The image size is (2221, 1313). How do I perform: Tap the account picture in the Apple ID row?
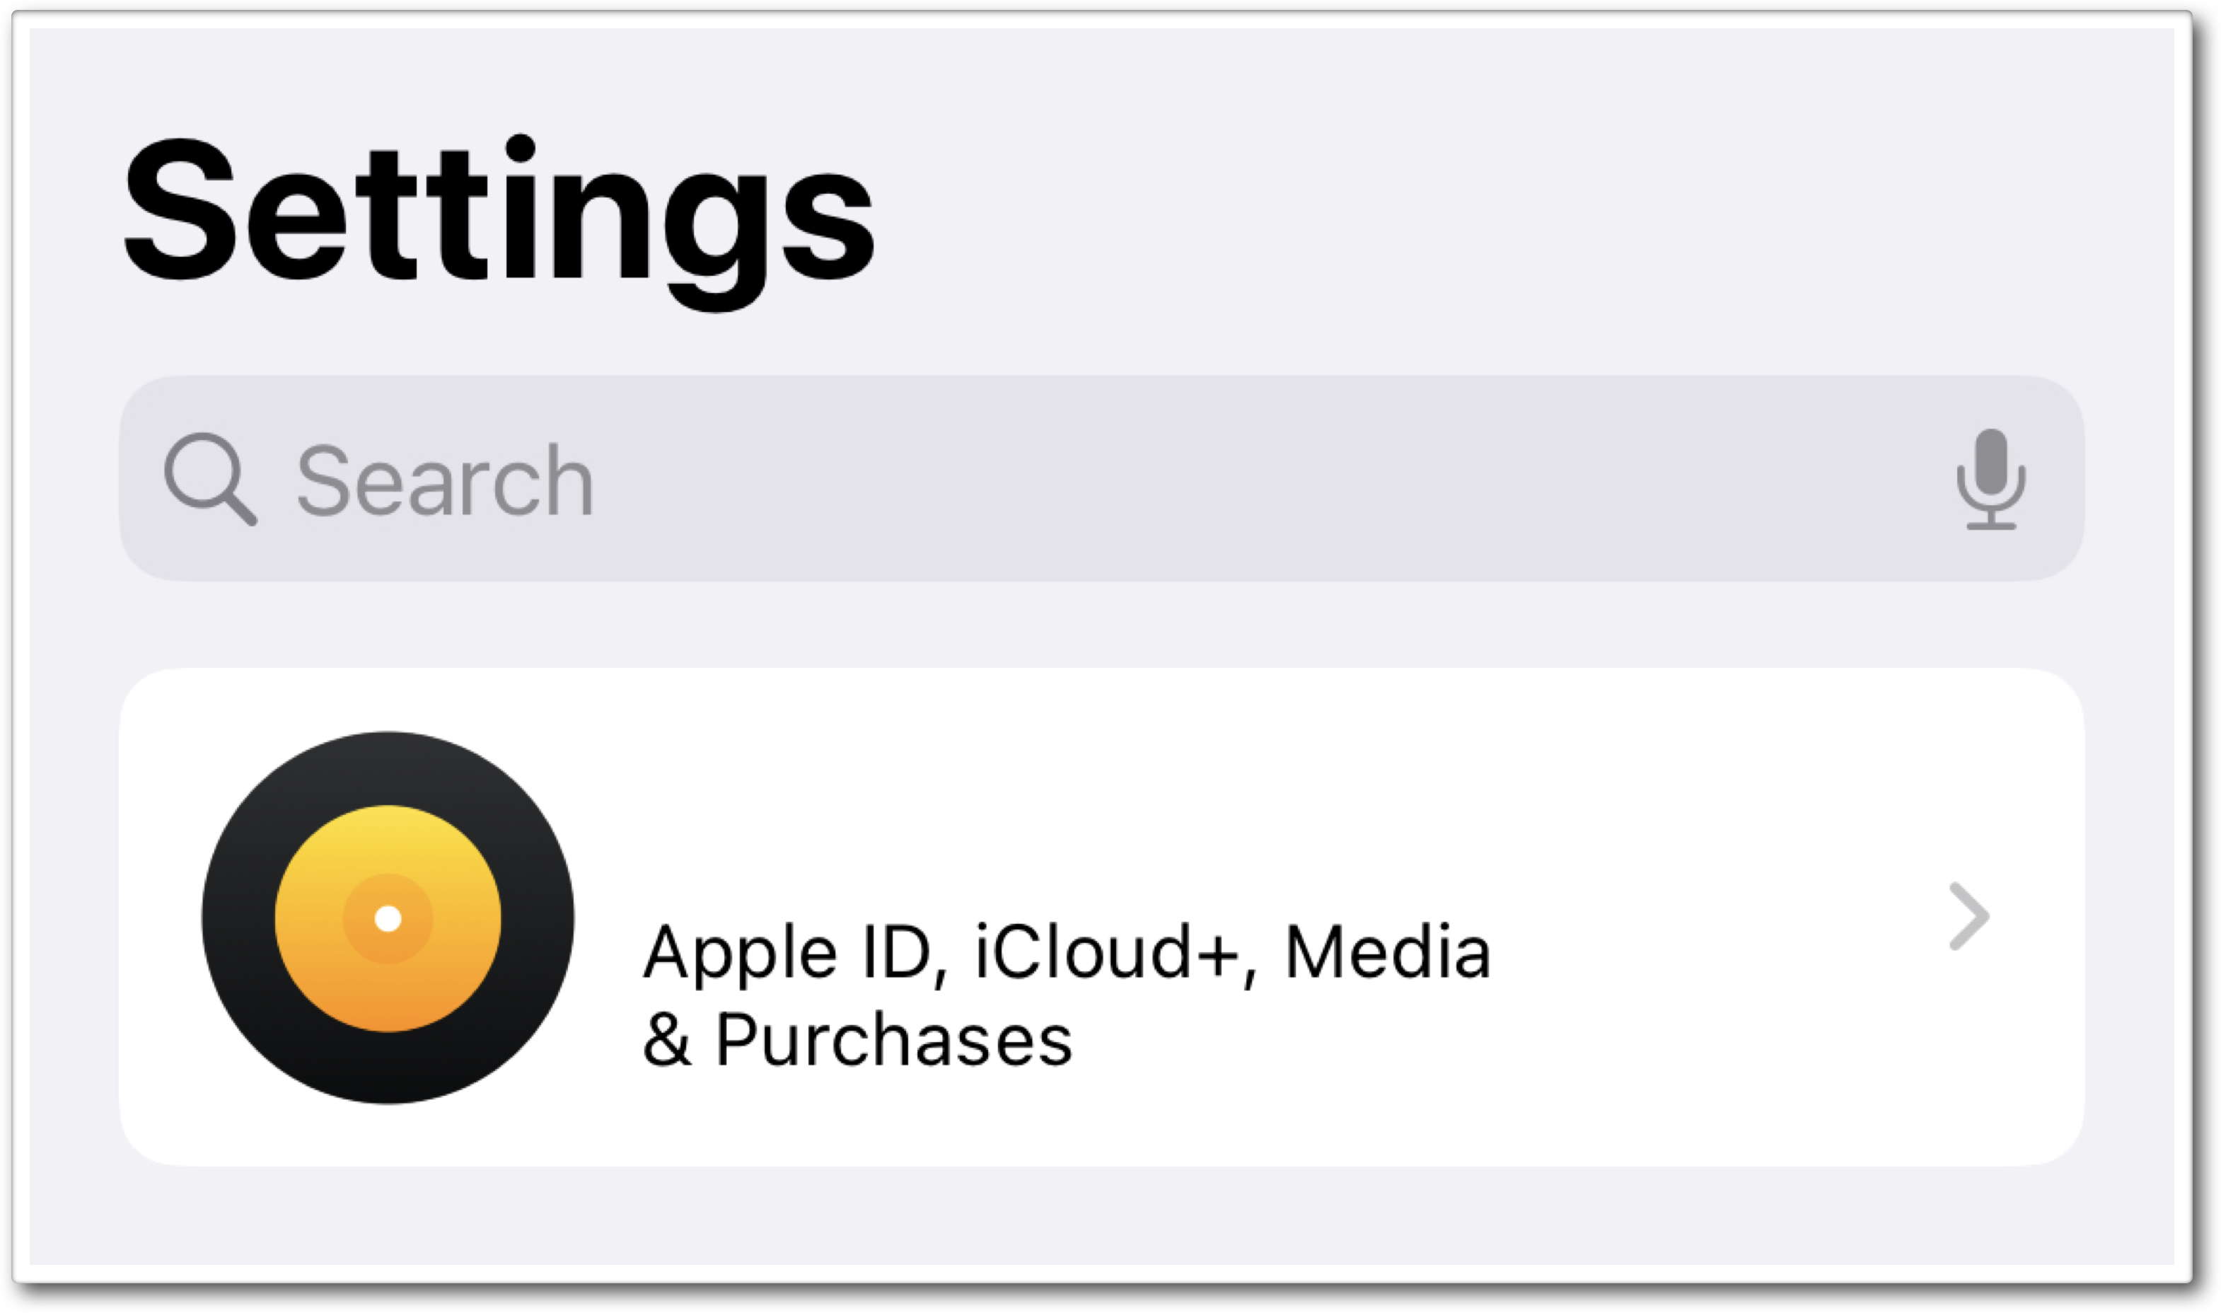point(389,918)
